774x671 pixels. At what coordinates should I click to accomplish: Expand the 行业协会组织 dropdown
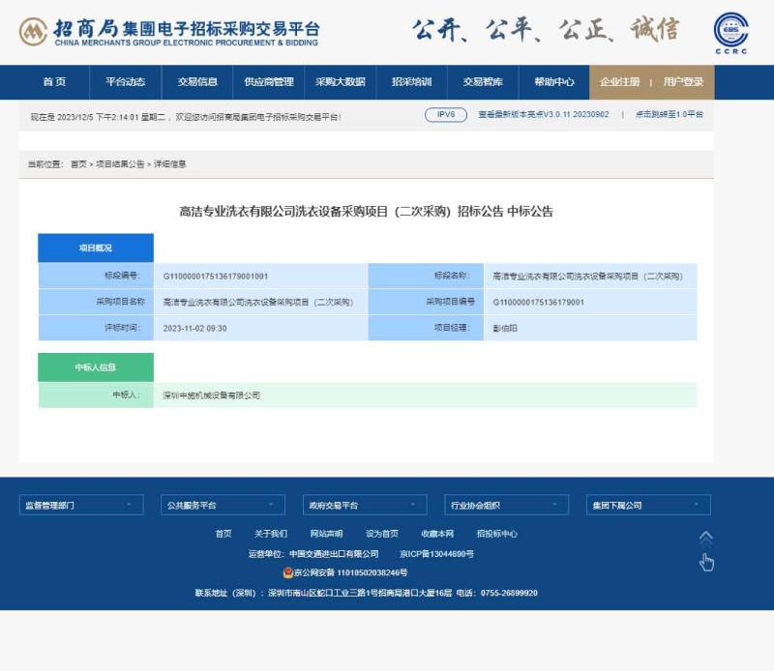point(506,505)
